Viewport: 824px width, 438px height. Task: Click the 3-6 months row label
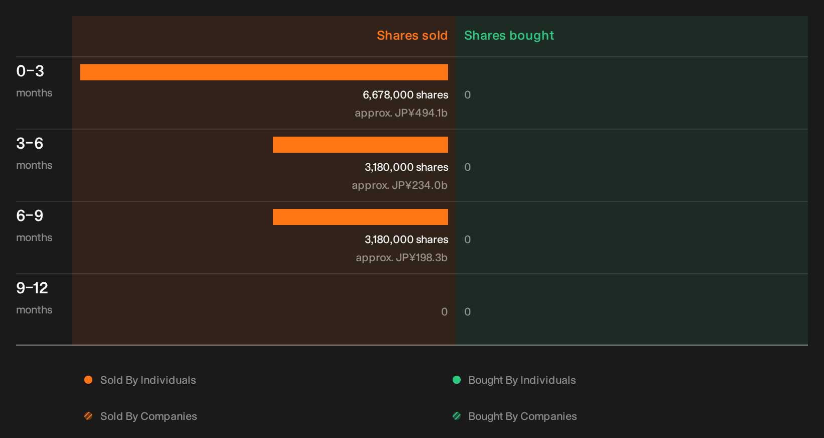click(x=34, y=153)
